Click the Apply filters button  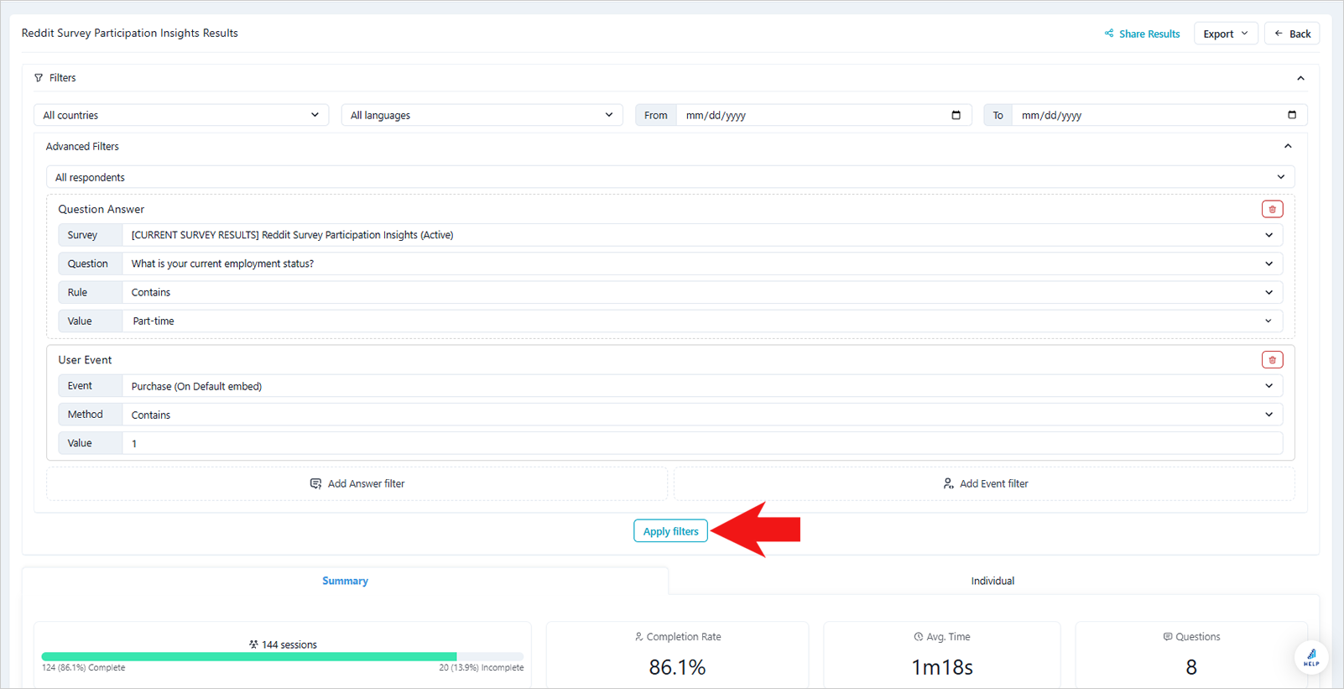[670, 531]
